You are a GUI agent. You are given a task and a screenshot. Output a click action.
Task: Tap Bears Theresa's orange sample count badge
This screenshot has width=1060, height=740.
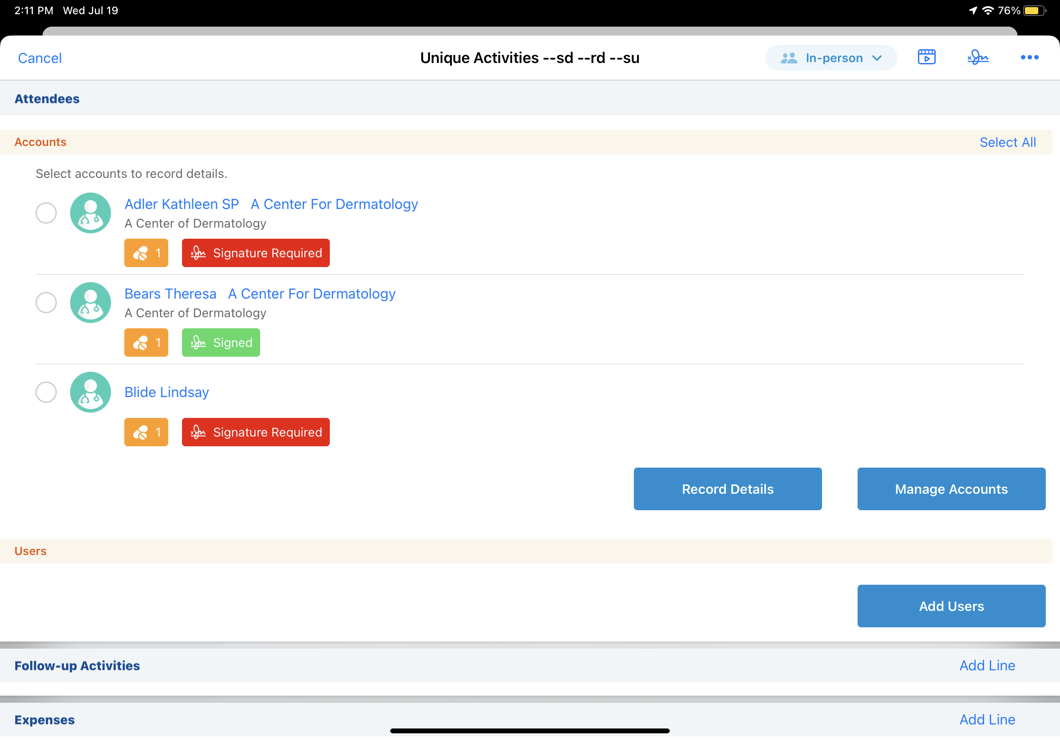point(146,343)
